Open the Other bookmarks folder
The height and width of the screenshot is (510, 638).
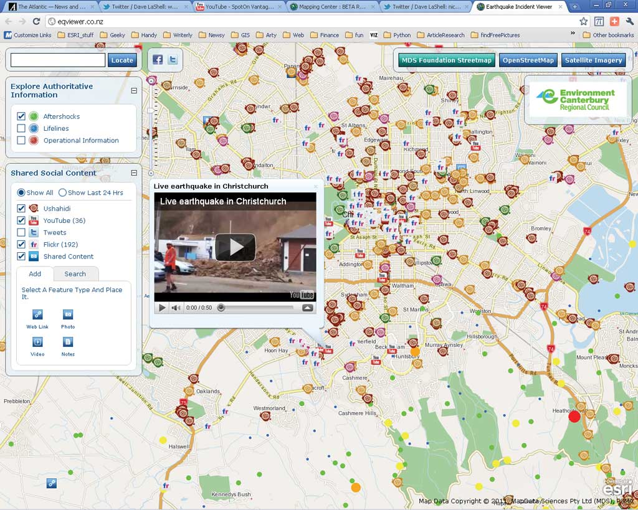[x=608, y=35]
